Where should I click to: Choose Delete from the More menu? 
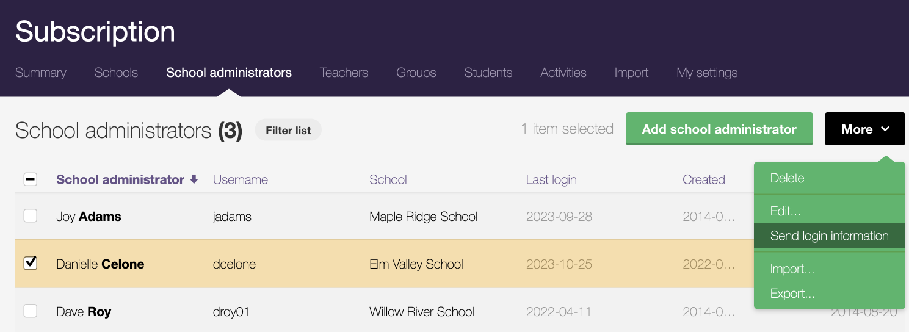(x=787, y=178)
